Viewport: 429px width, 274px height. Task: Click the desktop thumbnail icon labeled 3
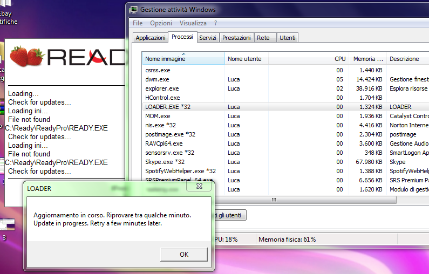(6, 229)
